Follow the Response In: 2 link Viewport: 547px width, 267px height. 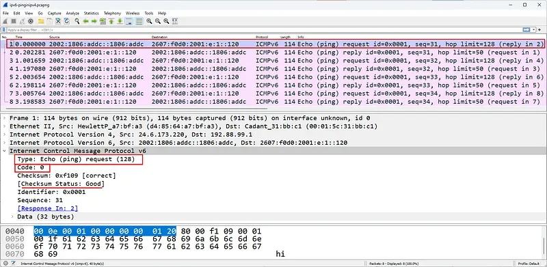48,208
